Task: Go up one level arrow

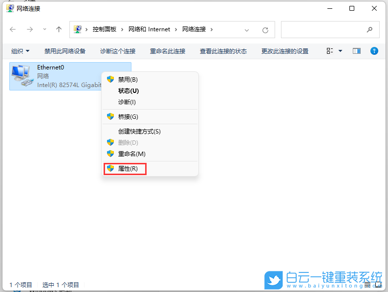Action: point(59,29)
